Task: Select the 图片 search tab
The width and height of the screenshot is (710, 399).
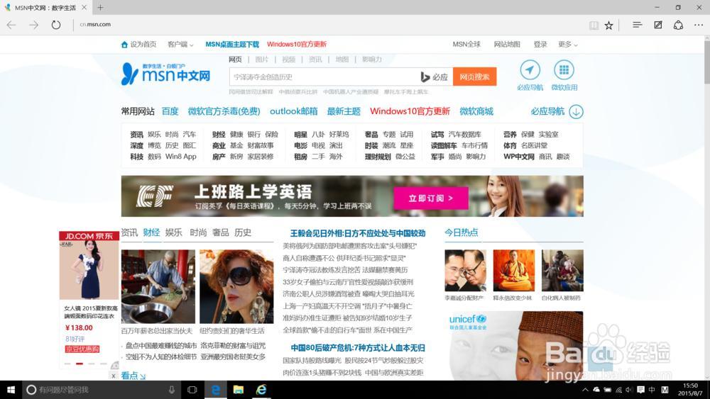Action: (x=262, y=60)
